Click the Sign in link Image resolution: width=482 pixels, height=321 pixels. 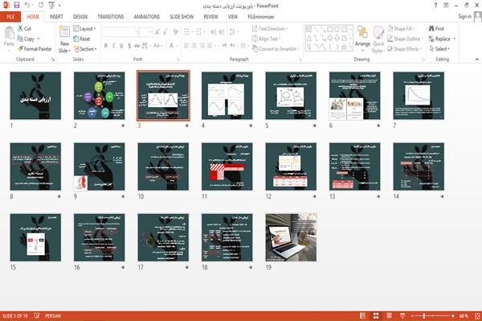[x=464, y=16]
